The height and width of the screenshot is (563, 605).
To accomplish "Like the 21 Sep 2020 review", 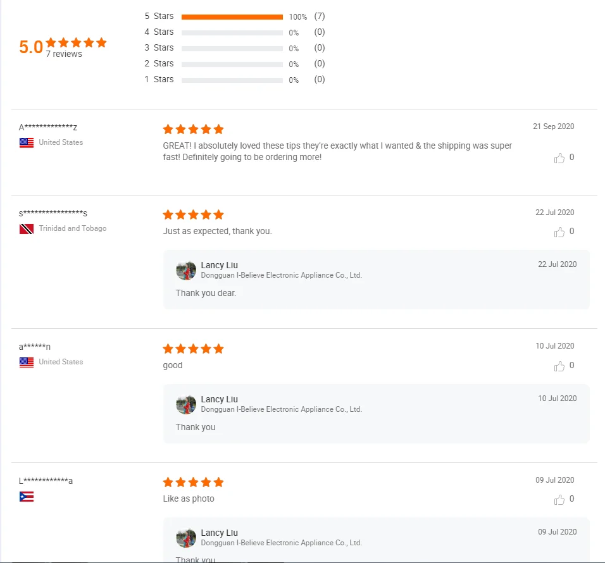I will pos(559,158).
